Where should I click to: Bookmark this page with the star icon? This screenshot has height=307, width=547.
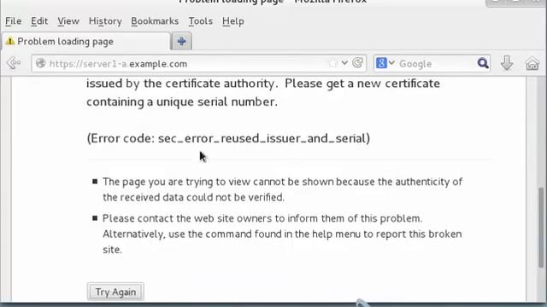pyautogui.click(x=332, y=63)
